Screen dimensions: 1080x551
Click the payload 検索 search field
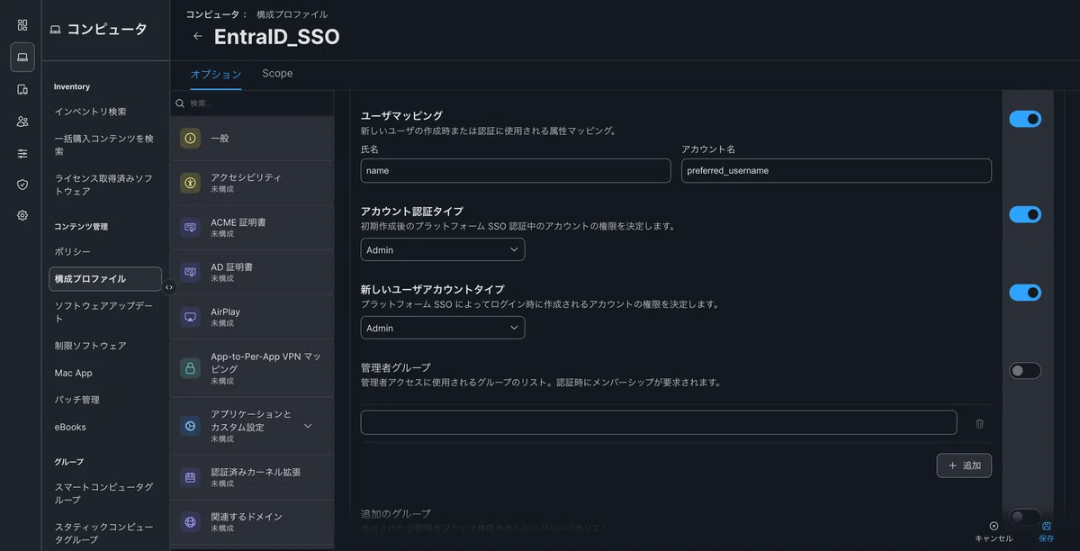tap(252, 104)
